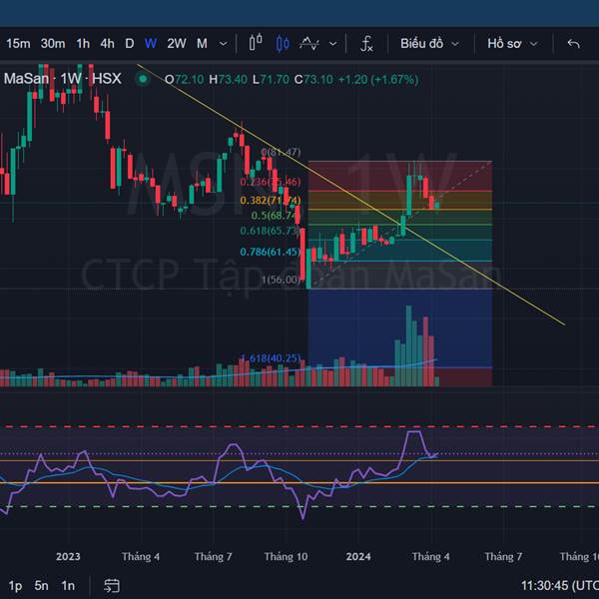Select the M monthly timeframe
The image size is (599, 599).
coord(202,44)
